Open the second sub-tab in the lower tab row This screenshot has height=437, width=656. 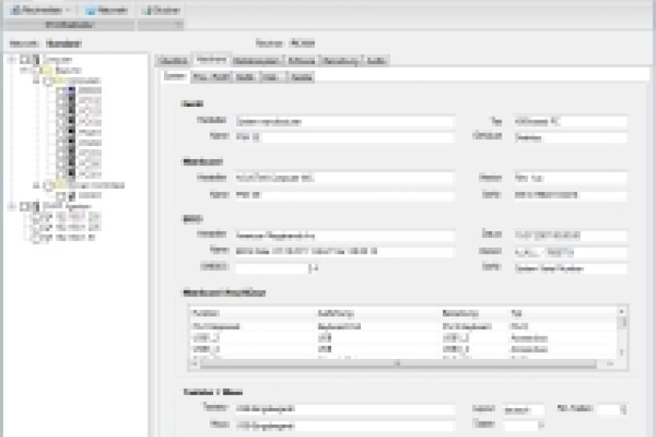point(211,77)
